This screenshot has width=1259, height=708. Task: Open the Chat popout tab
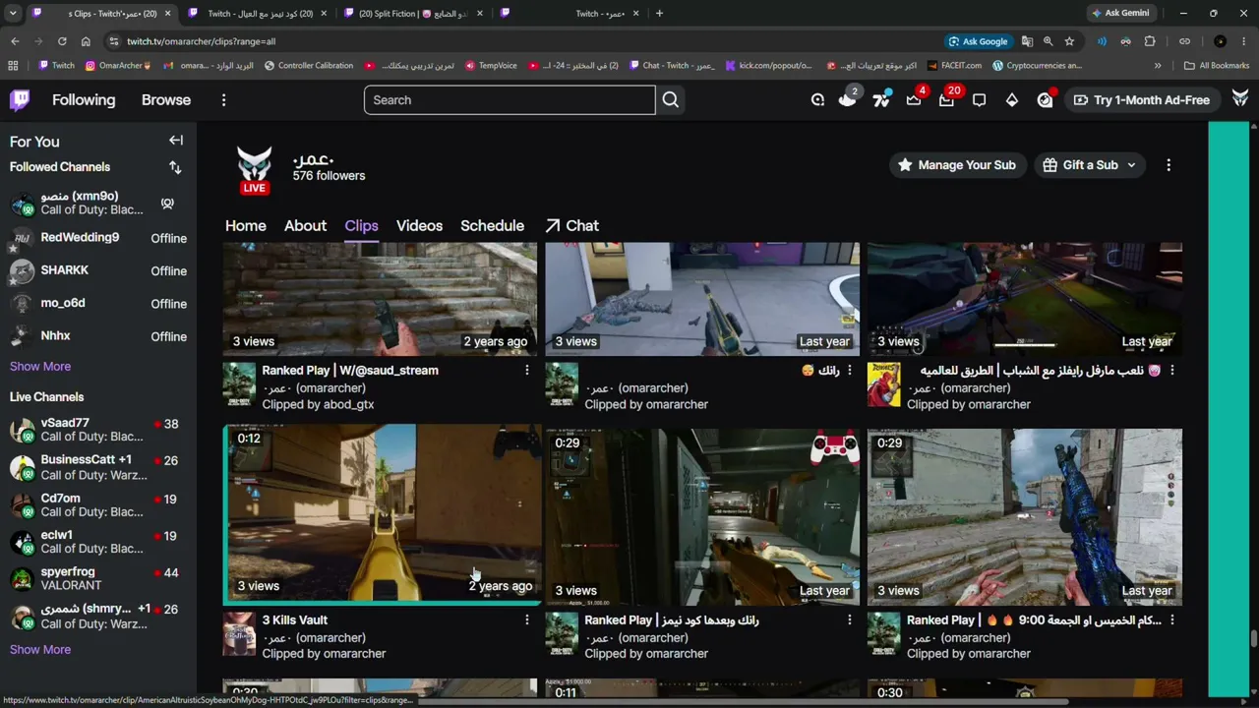(x=571, y=225)
